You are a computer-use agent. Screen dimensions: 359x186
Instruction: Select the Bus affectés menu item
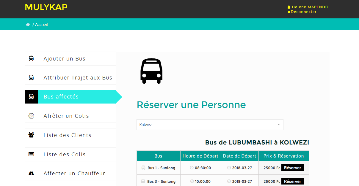click(61, 97)
